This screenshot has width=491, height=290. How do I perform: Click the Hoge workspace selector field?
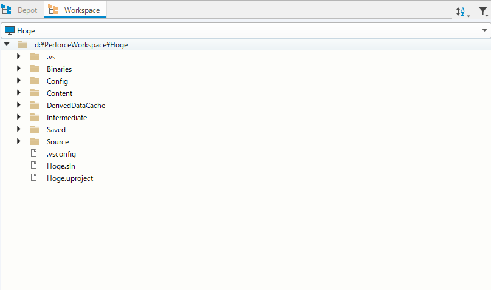coord(246,30)
